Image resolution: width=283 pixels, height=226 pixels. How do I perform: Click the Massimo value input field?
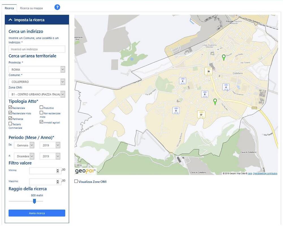pyautogui.click(x=45, y=182)
